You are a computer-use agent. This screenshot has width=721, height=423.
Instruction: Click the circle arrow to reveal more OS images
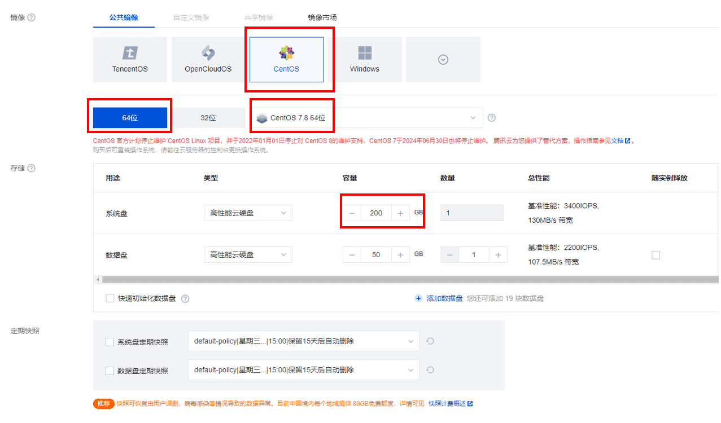click(x=443, y=59)
